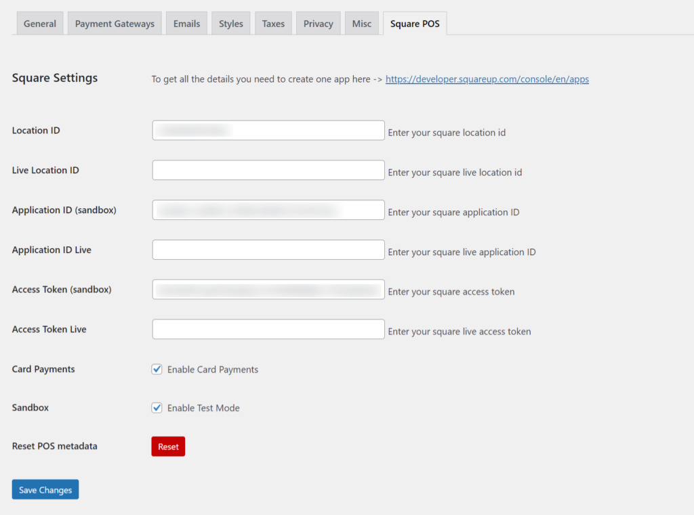Disable the Enable Test Mode checkbox
This screenshot has height=515, width=694.
pos(157,408)
